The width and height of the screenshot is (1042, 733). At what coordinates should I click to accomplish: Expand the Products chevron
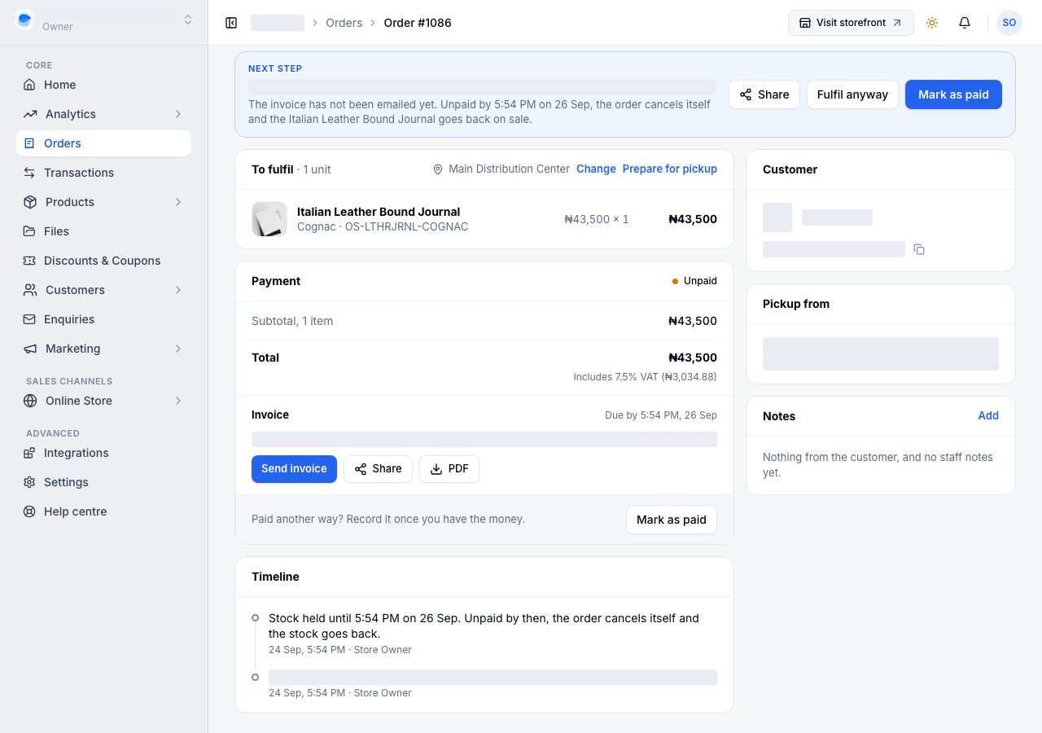point(178,202)
